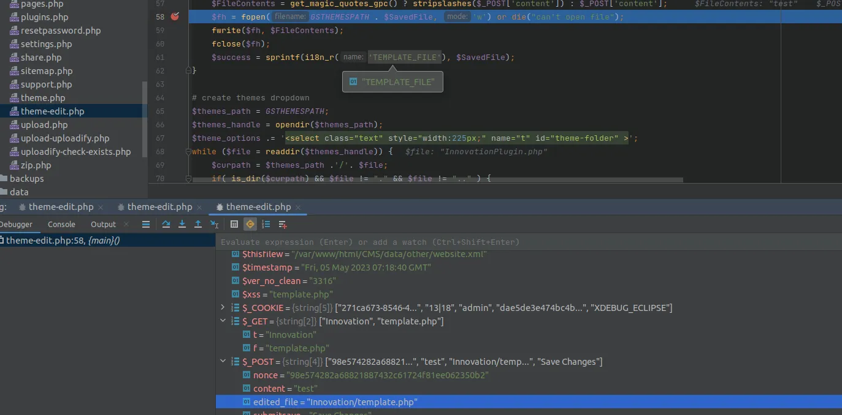Select the Run to Cursor icon
Image resolution: width=842 pixels, height=415 pixels.
(213, 224)
